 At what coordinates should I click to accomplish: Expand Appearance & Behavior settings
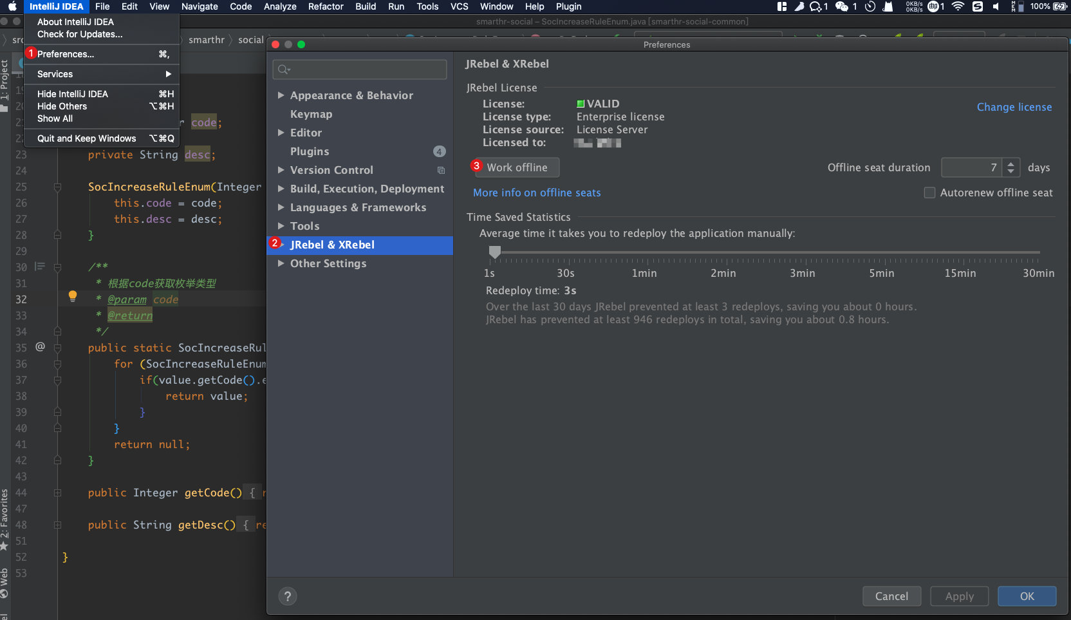click(x=281, y=95)
